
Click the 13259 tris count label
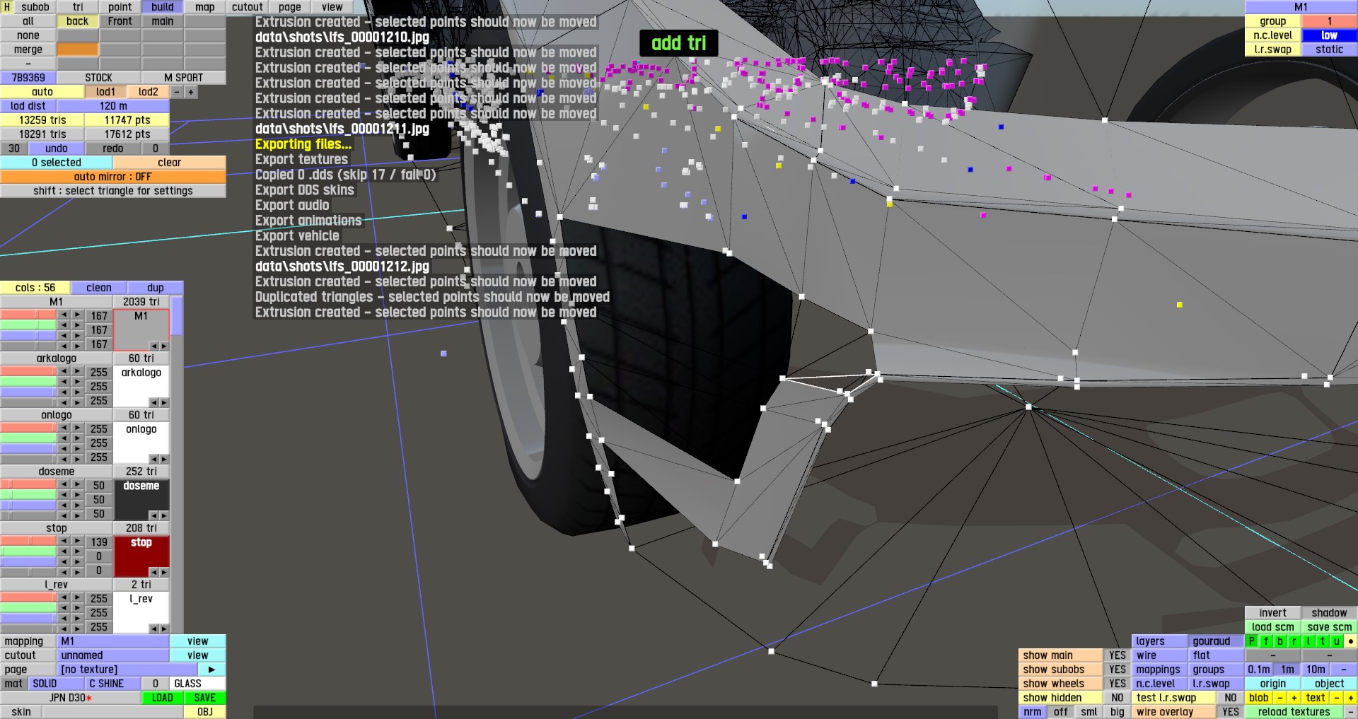pyautogui.click(x=42, y=120)
